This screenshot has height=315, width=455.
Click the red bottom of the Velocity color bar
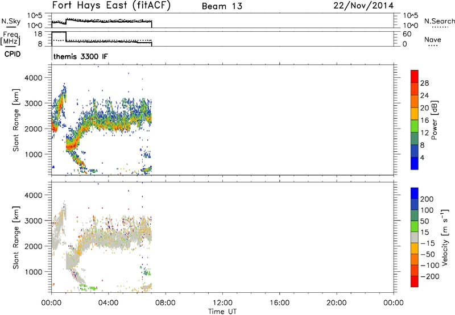click(415, 281)
